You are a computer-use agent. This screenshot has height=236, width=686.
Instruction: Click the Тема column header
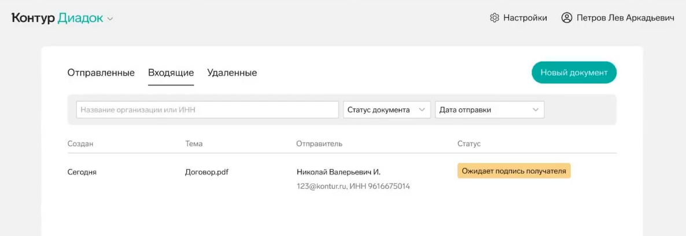click(x=194, y=144)
